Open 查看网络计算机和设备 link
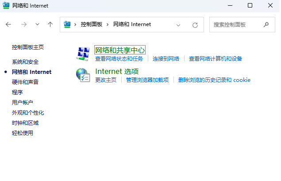 (216, 59)
